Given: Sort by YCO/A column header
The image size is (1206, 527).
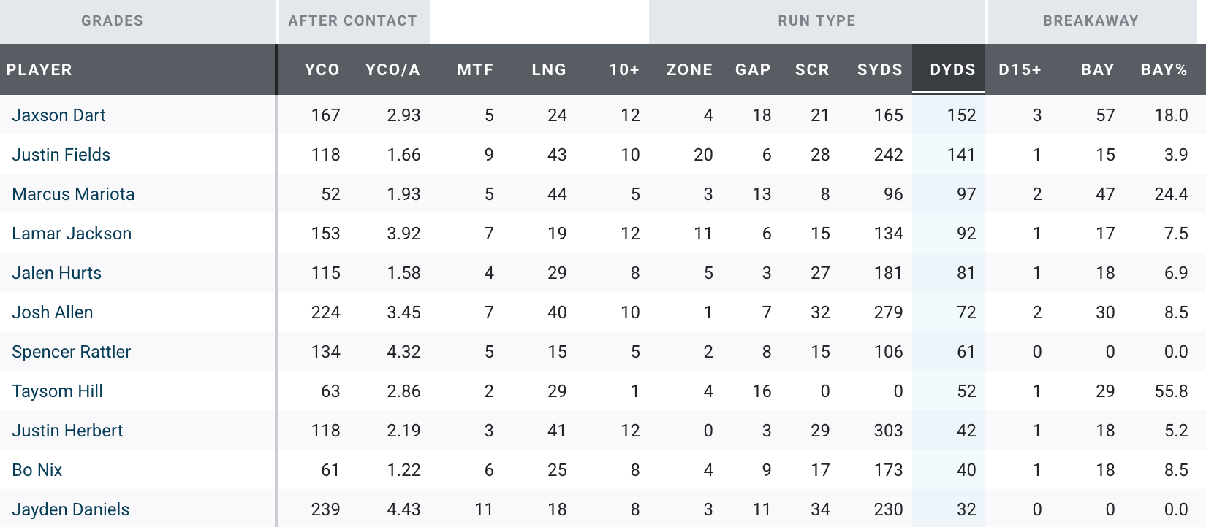Looking at the screenshot, I should point(392,70).
